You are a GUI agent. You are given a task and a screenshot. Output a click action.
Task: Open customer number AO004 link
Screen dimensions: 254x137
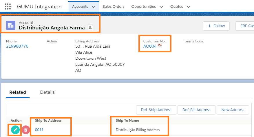pyautogui.click(x=150, y=46)
